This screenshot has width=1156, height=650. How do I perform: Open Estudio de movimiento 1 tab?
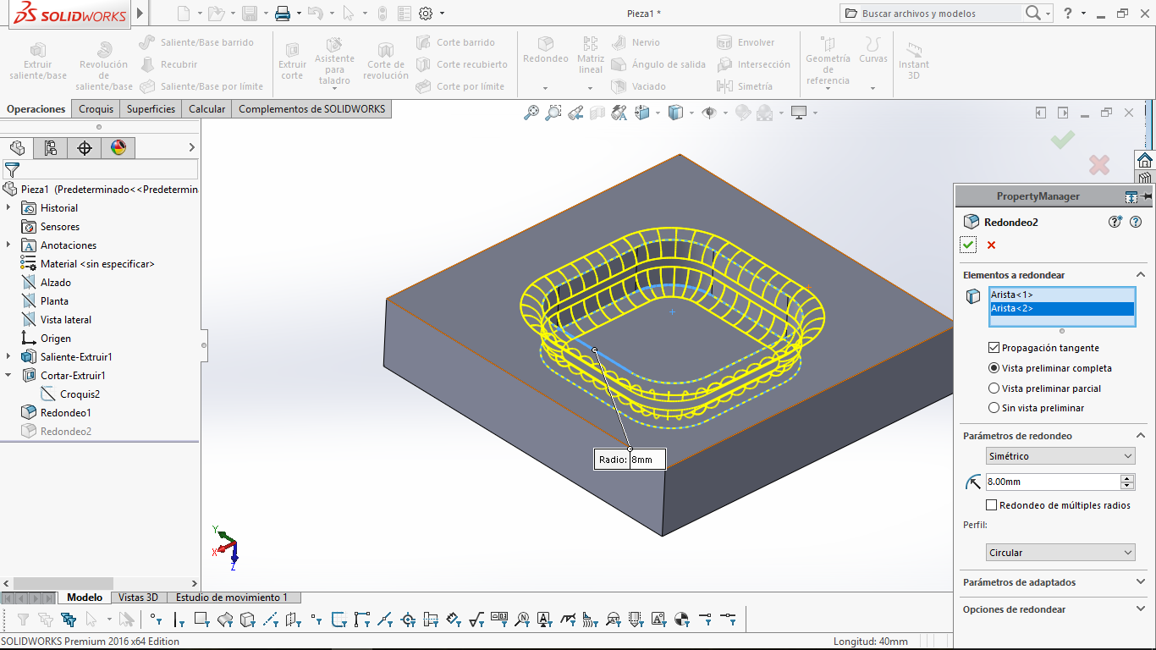tap(232, 598)
